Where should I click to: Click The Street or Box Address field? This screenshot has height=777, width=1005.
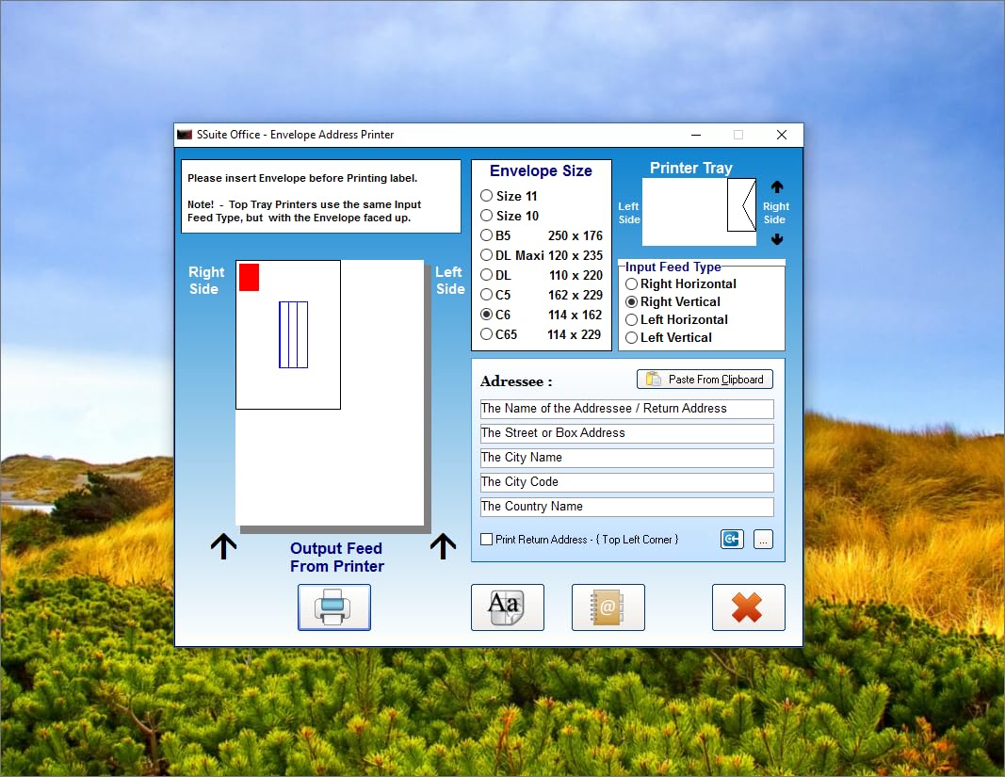[x=626, y=433]
